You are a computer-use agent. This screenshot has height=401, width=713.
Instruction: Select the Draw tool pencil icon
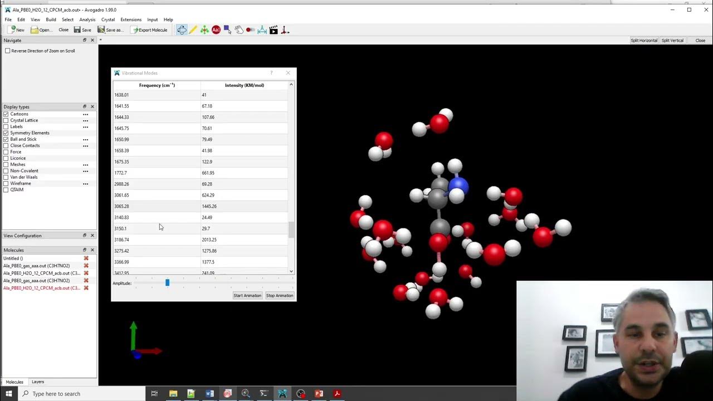coord(193,30)
